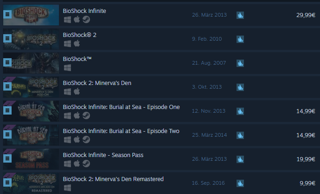Click the Windows icon under BioShock™
The width and height of the screenshot is (320, 194).
point(67,68)
